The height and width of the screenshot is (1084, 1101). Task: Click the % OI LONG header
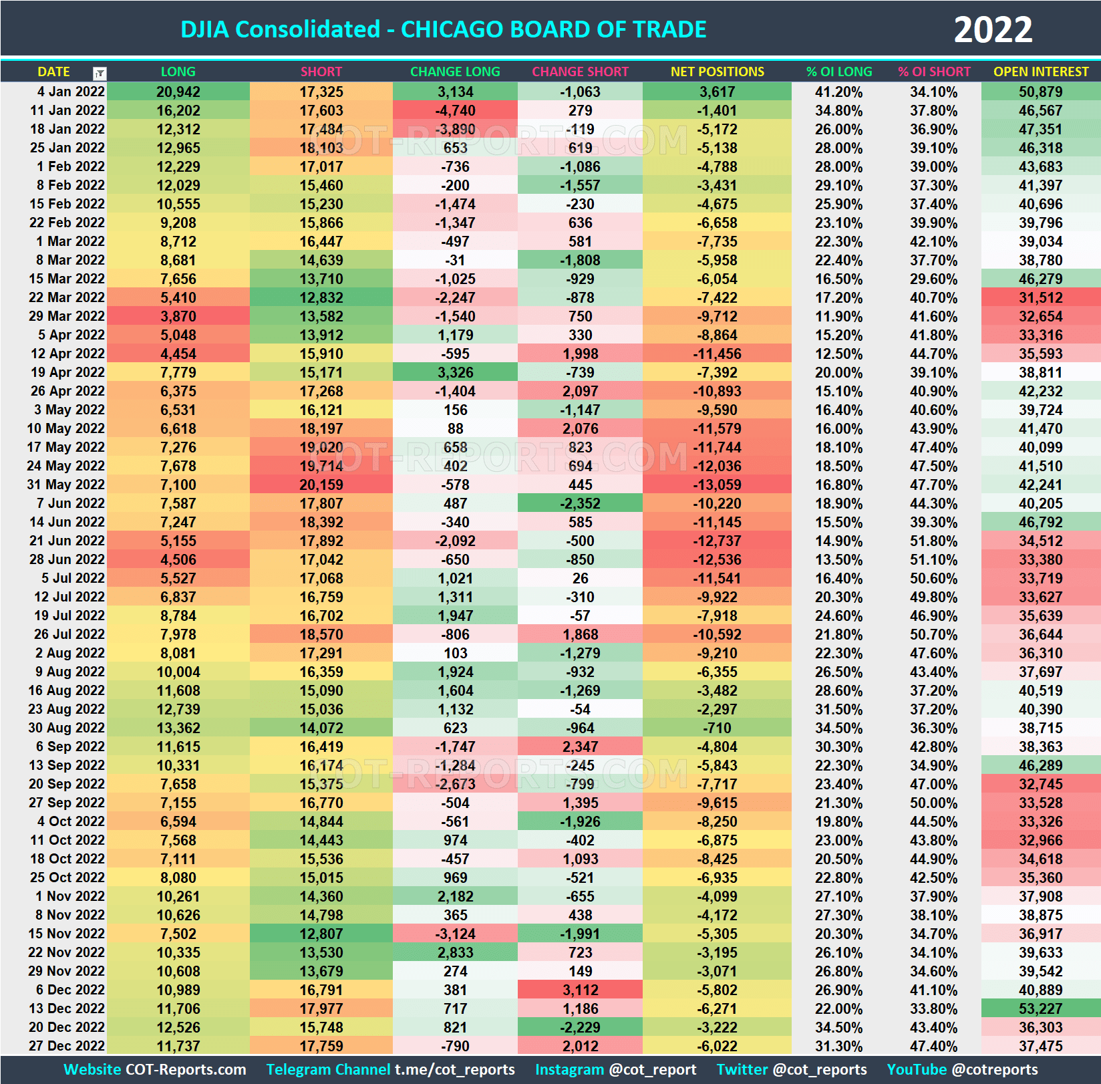tap(838, 72)
